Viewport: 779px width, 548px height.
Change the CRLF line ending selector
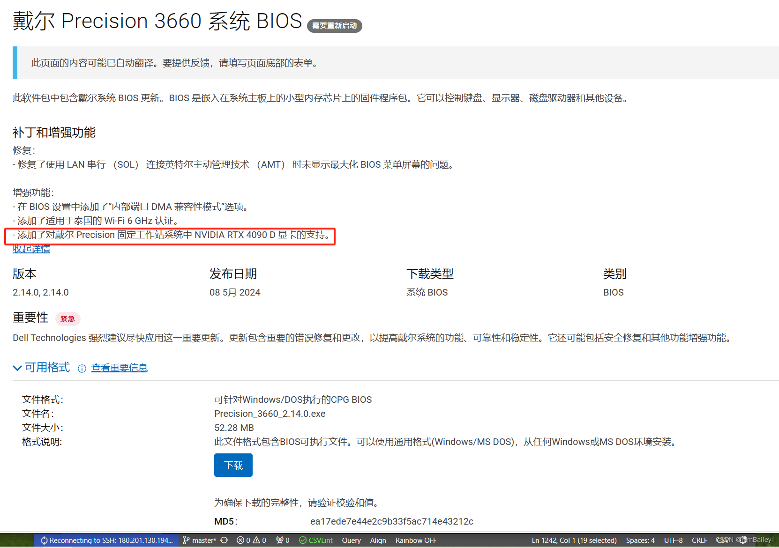tap(699, 540)
